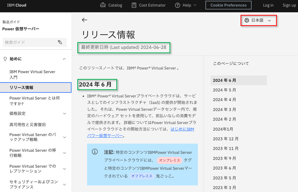The height and width of the screenshot is (192, 298).
Task: Click the Cost Estimator calculator icon
Action: (134, 5)
